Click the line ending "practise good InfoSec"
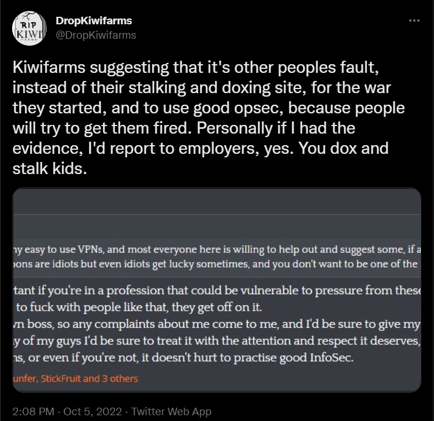The width and height of the screenshot is (434, 421). click(x=185, y=358)
